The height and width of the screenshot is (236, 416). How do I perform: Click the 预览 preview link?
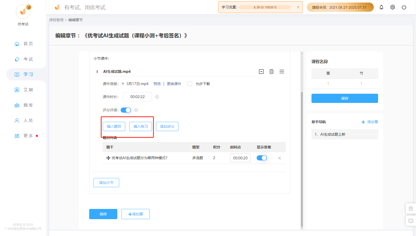pyautogui.click(x=157, y=84)
